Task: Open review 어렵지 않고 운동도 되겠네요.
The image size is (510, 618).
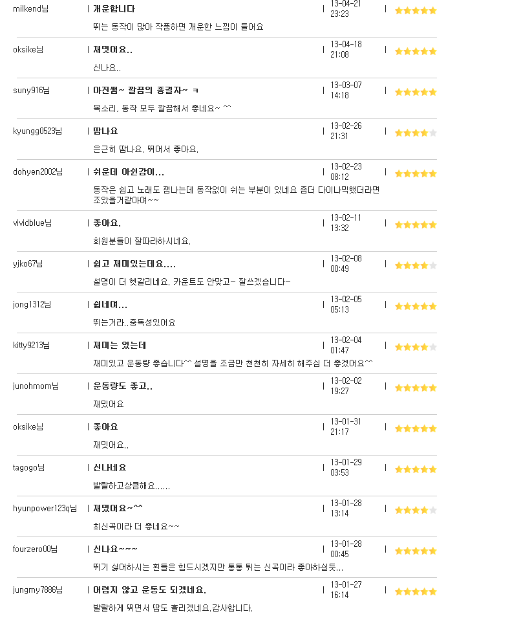Action: pos(150,590)
